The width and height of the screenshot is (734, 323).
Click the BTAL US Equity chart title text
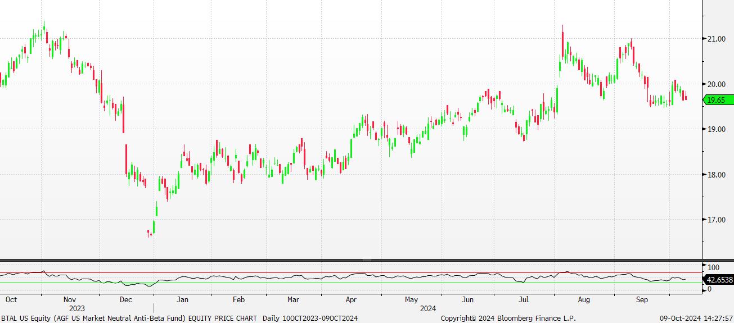pyautogui.click(x=179, y=319)
